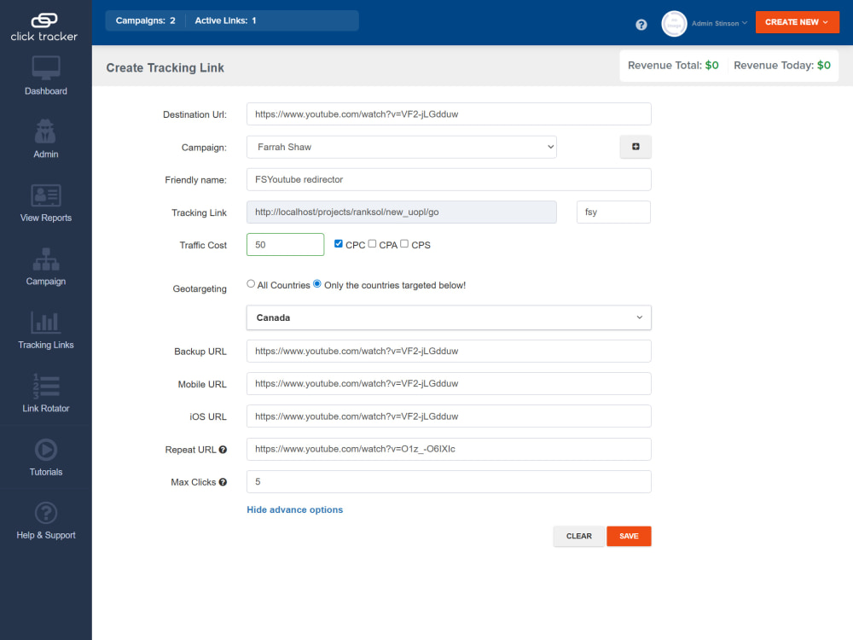Click the Revenue Total: $0 text

pyautogui.click(x=673, y=66)
